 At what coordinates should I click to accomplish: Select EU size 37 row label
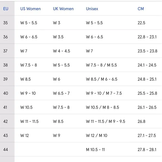(x=5, y=51)
